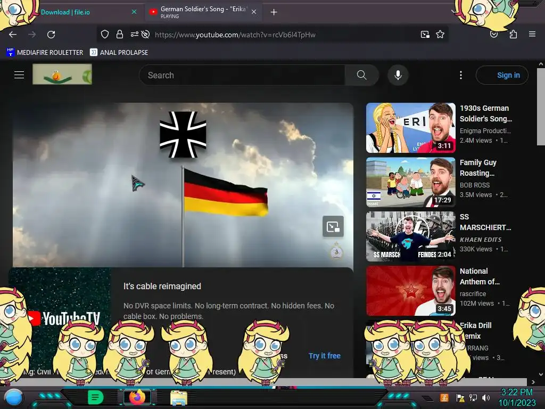Image resolution: width=545 pixels, height=409 pixels.
Task: Close the German Soldier's Song tab
Action: (254, 12)
